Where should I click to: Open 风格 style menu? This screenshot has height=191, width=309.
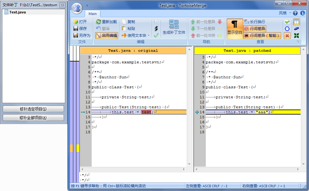[285, 13]
